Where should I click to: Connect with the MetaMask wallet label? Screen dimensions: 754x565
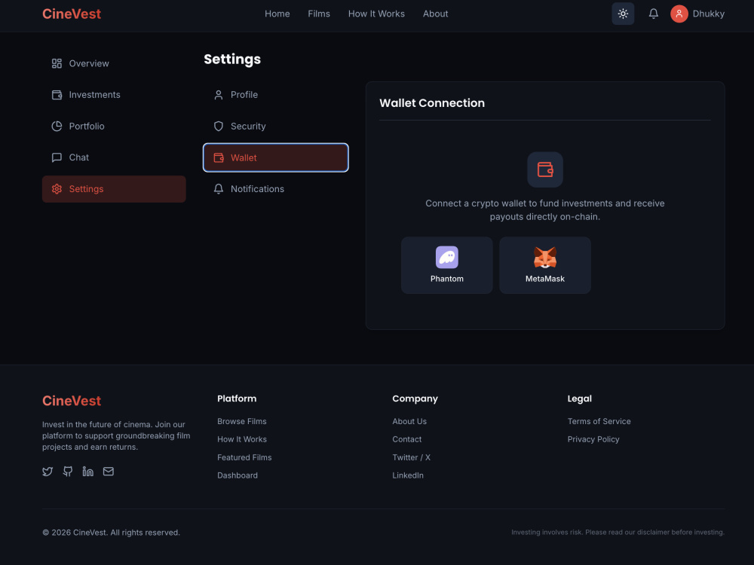click(545, 279)
